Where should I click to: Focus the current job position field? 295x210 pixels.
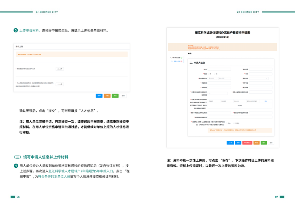point(219,113)
